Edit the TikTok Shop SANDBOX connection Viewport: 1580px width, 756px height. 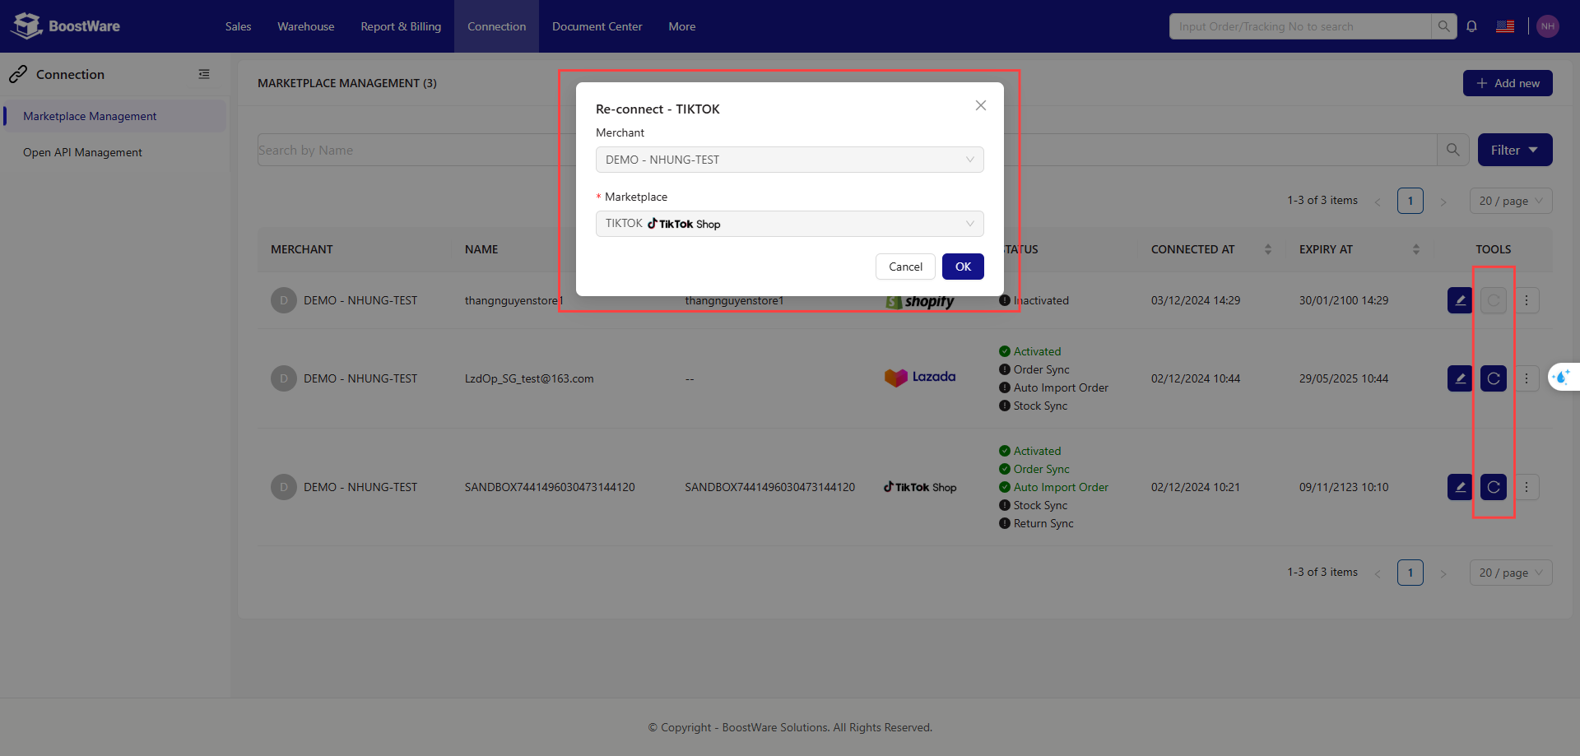coord(1460,487)
